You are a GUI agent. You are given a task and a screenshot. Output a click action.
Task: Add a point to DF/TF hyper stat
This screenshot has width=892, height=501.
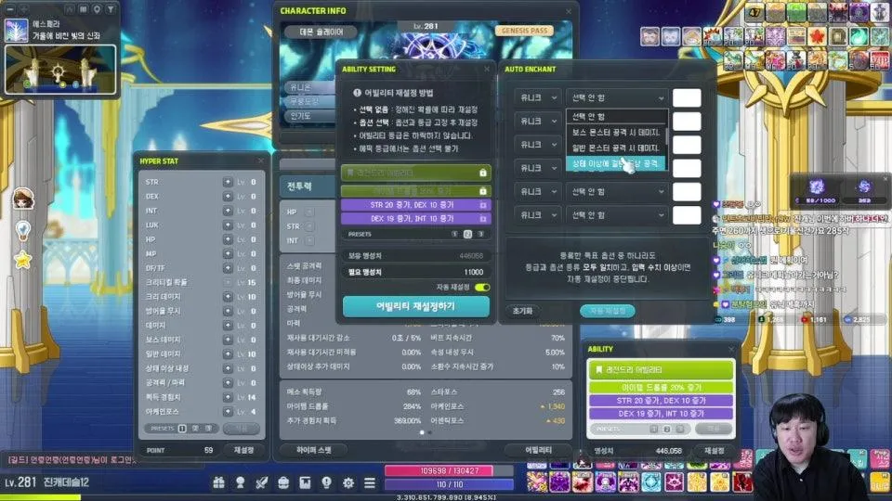(x=228, y=267)
